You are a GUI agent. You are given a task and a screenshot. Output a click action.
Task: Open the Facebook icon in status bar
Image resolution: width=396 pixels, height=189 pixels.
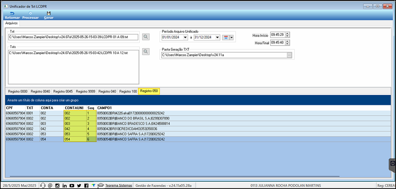click(86, 186)
